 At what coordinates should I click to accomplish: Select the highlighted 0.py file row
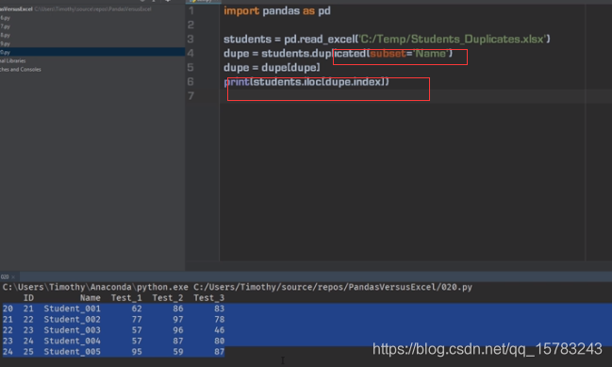[92, 52]
